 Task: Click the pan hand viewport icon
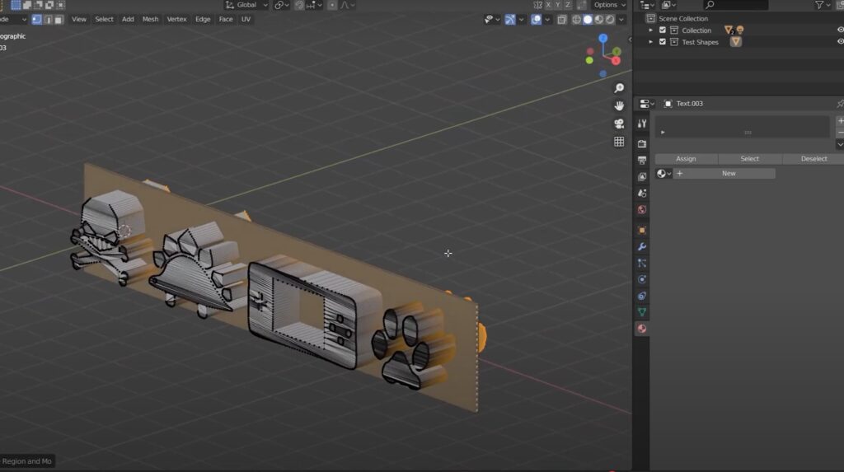(619, 105)
